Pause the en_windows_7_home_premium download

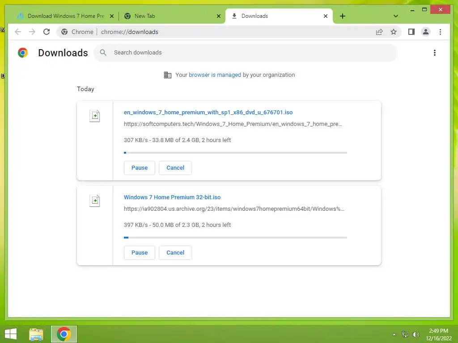(140, 168)
